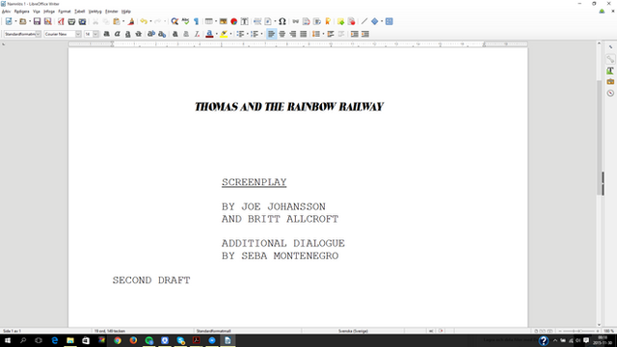Open the paragraph style dropdown
This screenshot has width=617, height=347.
(39, 35)
